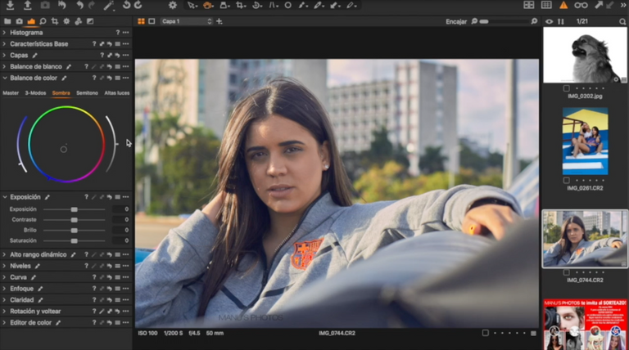Select the orange Pan hand tool
The width and height of the screenshot is (629, 350).
[208, 5]
